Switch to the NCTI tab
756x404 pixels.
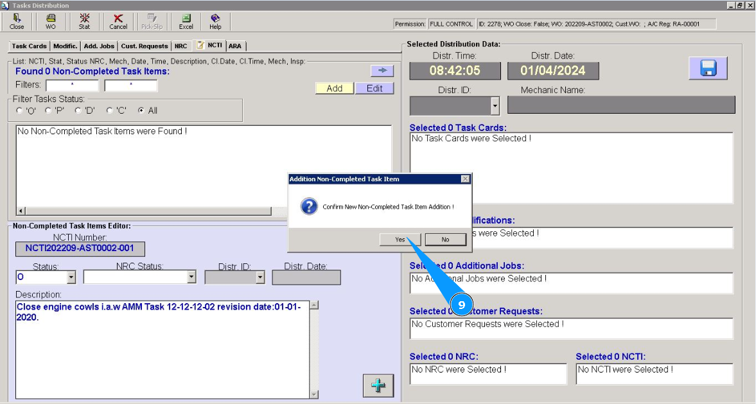[209, 45]
